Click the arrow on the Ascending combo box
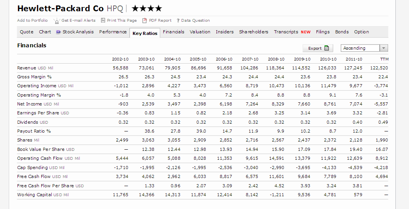The image size is (409, 209). (x=384, y=48)
